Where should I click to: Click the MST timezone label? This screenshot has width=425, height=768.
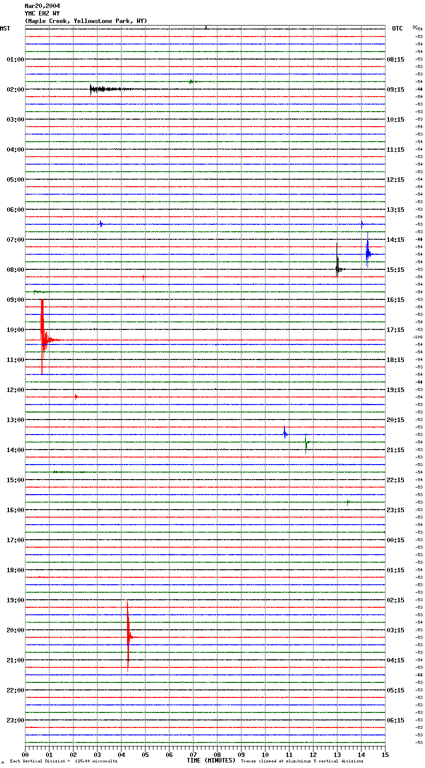coord(5,29)
